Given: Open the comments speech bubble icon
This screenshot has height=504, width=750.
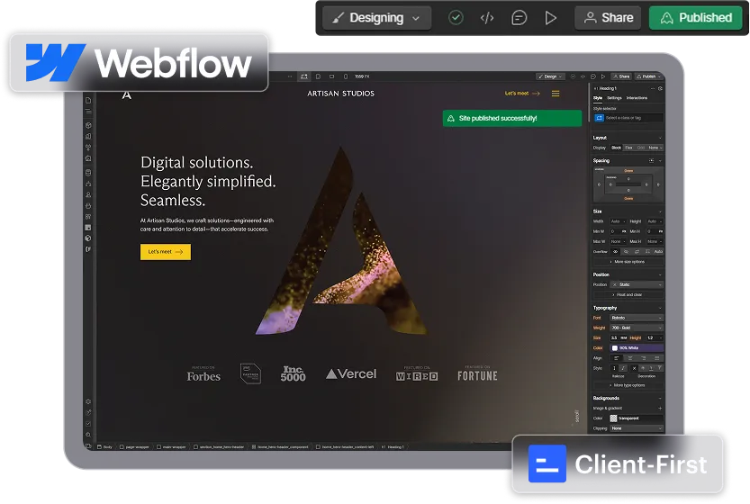Looking at the screenshot, I should coord(519,18).
